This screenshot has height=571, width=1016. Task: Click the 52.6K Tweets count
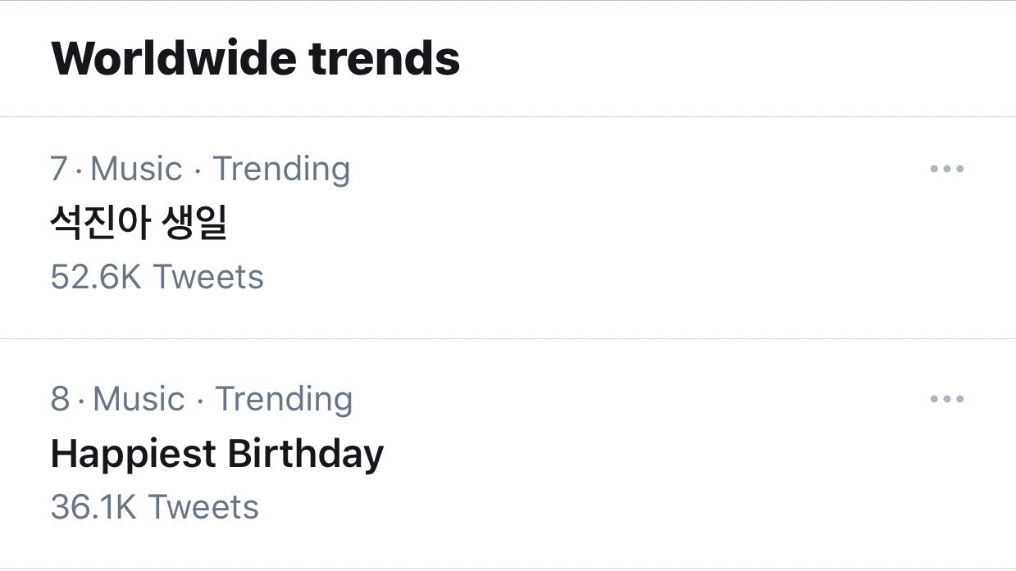tap(157, 277)
